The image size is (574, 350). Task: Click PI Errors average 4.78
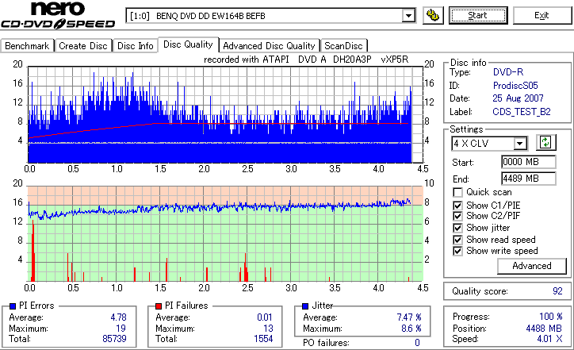click(x=118, y=317)
